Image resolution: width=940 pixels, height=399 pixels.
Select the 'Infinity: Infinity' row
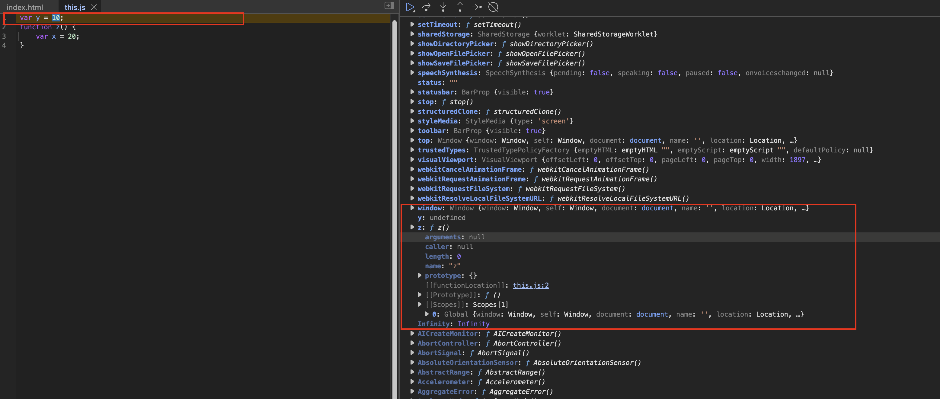pyautogui.click(x=670, y=324)
